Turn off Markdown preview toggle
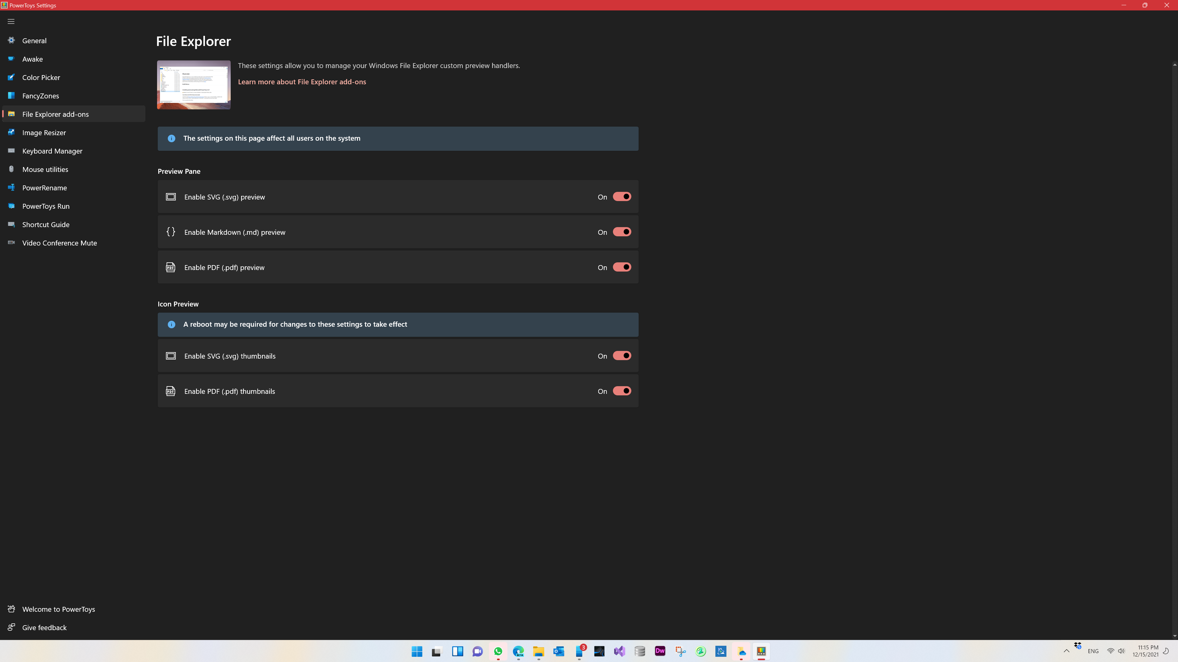Image resolution: width=1178 pixels, height=662 pixels. click(x=622, y=232)
